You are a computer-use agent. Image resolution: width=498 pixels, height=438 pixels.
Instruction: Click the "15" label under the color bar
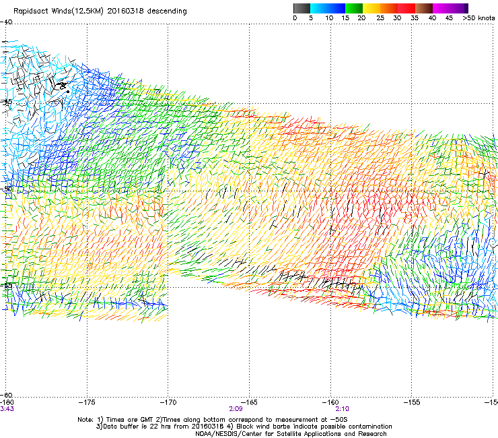tap(345, 18)
